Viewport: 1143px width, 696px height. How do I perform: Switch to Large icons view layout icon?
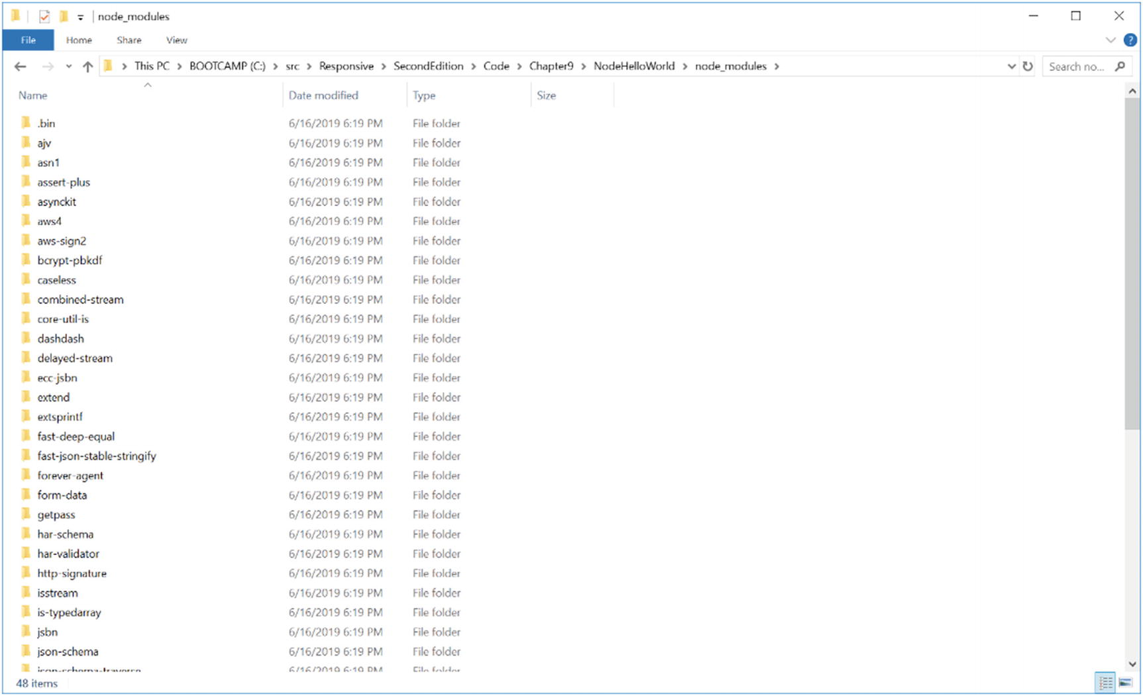coord(1125,683)
